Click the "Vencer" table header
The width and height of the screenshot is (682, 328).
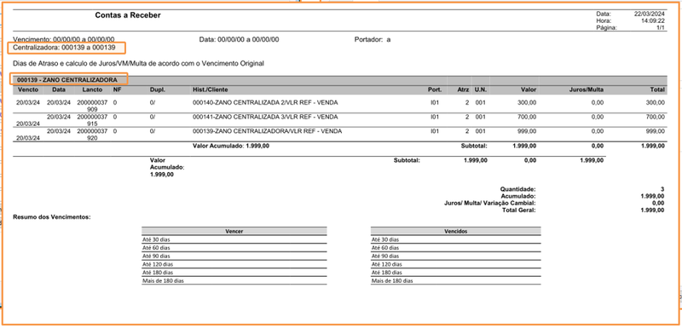[234, 231]
